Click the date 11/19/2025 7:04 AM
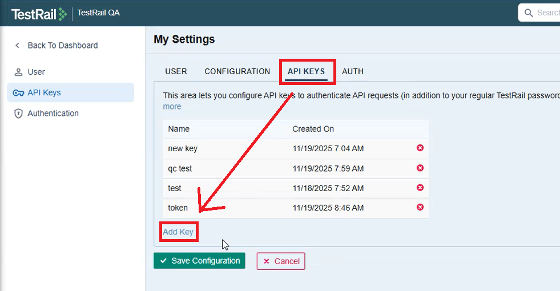 [x=328, y=148]
